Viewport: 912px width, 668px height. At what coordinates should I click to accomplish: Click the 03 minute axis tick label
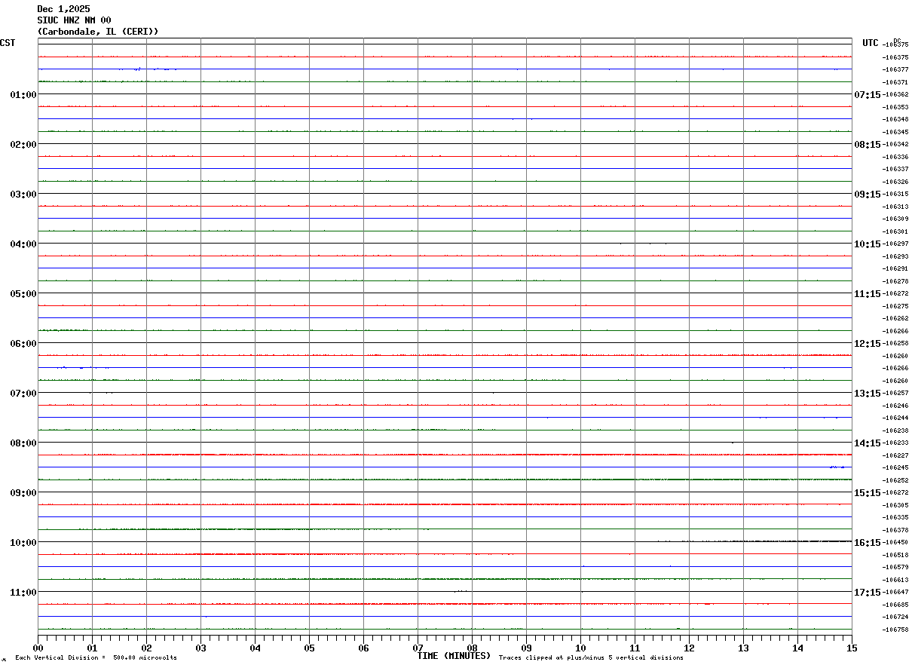pyautogui.click(x=201, y=648)
